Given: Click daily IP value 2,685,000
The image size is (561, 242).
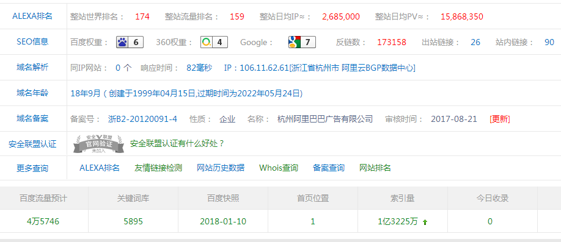Looking at the screenshot, I should click(341, 16).
